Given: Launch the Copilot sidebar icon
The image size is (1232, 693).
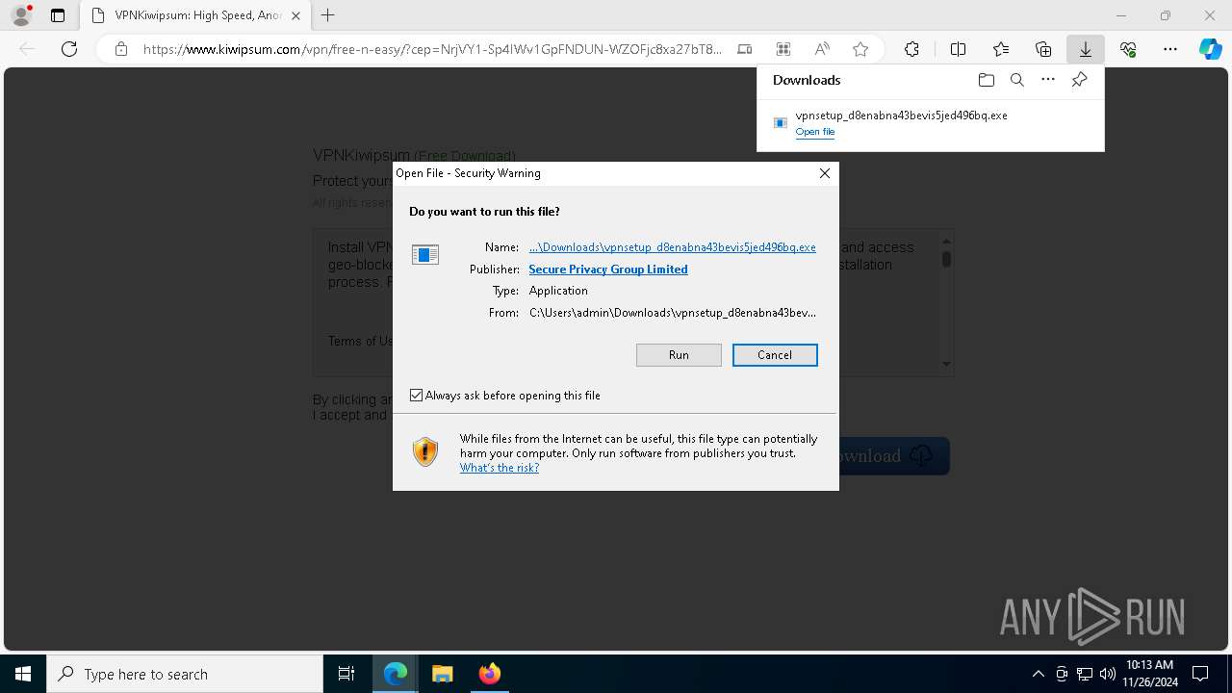Looking at the screenshot, I should tap(1211, 49).
